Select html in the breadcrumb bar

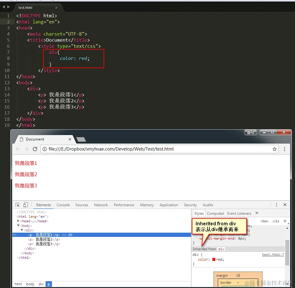coord(18,284)
